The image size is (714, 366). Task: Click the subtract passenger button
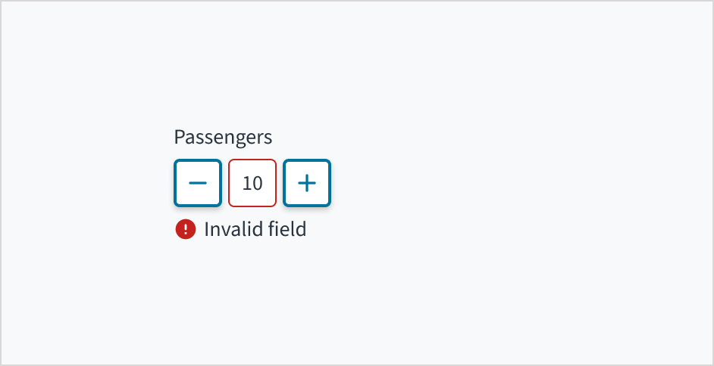click(198, 183)
